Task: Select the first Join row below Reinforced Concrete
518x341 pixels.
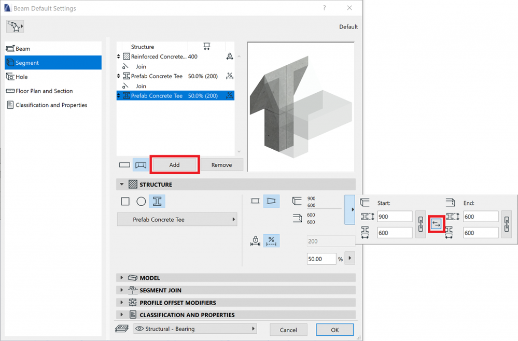Action: (x=175, y=66)
